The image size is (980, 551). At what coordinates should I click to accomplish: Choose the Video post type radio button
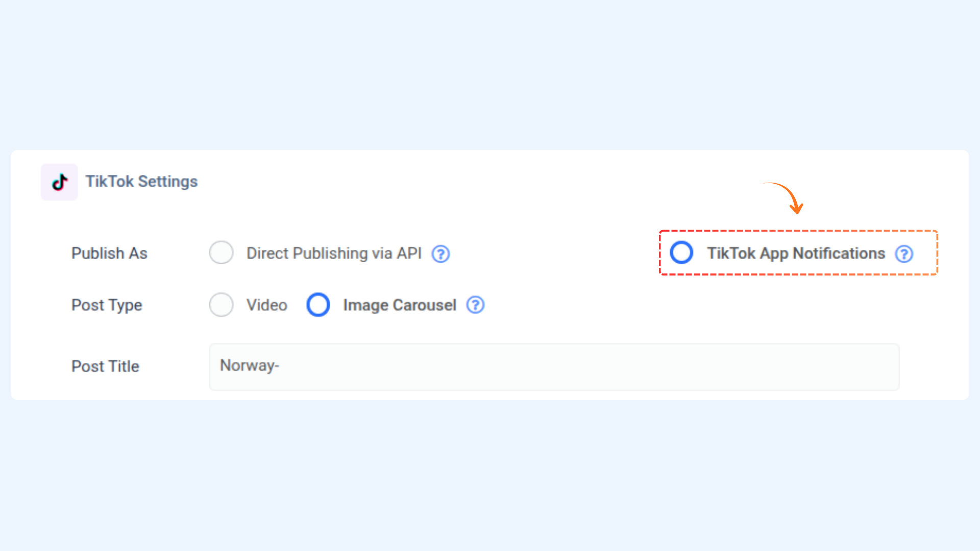point(221,305)
